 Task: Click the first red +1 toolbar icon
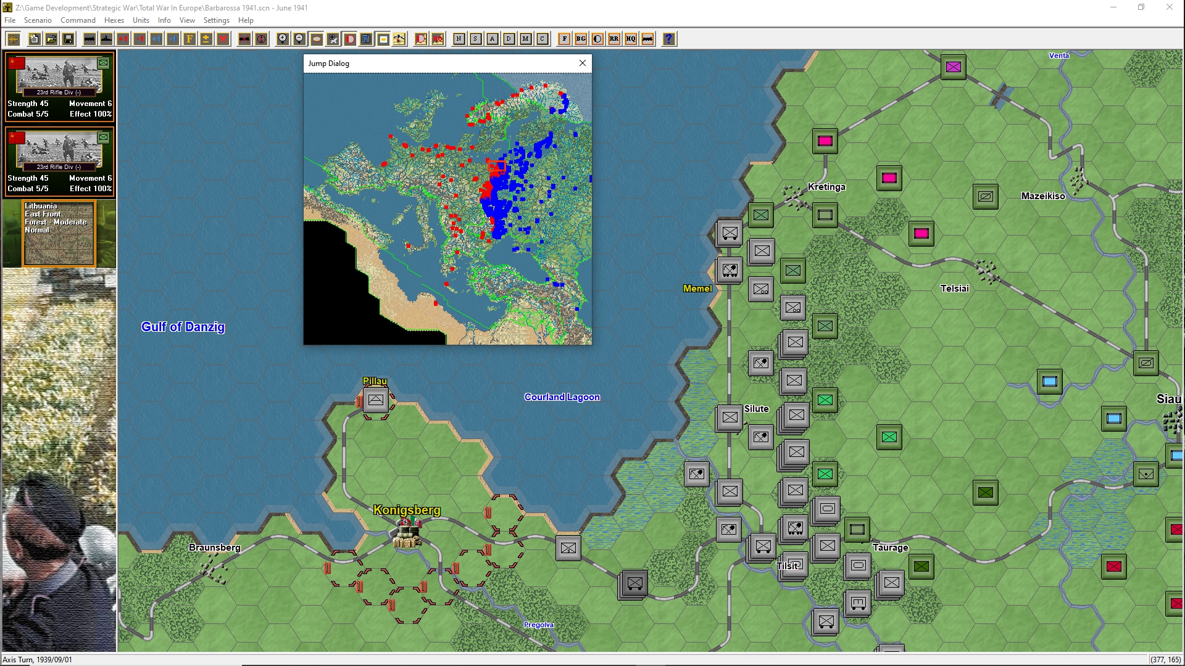pyautogui.click(x=123, y=39)
